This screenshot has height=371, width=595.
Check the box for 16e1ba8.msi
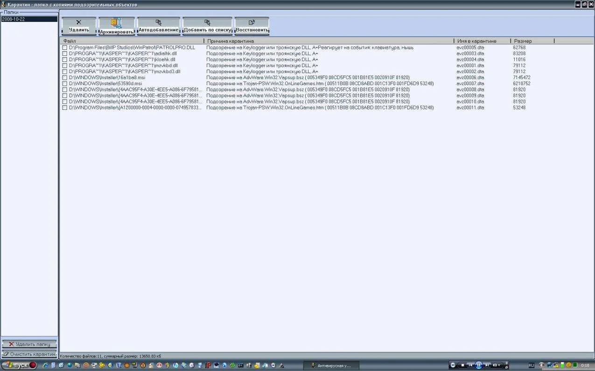coord(65,78)
